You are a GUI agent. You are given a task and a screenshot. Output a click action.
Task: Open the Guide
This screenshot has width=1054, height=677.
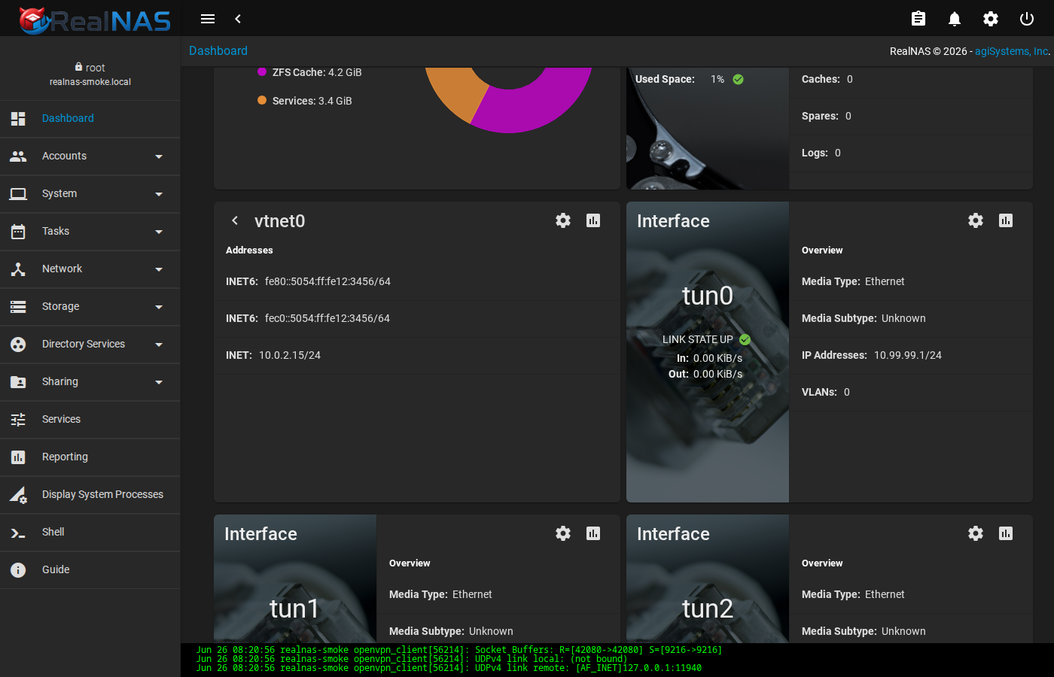coord(90,570)
